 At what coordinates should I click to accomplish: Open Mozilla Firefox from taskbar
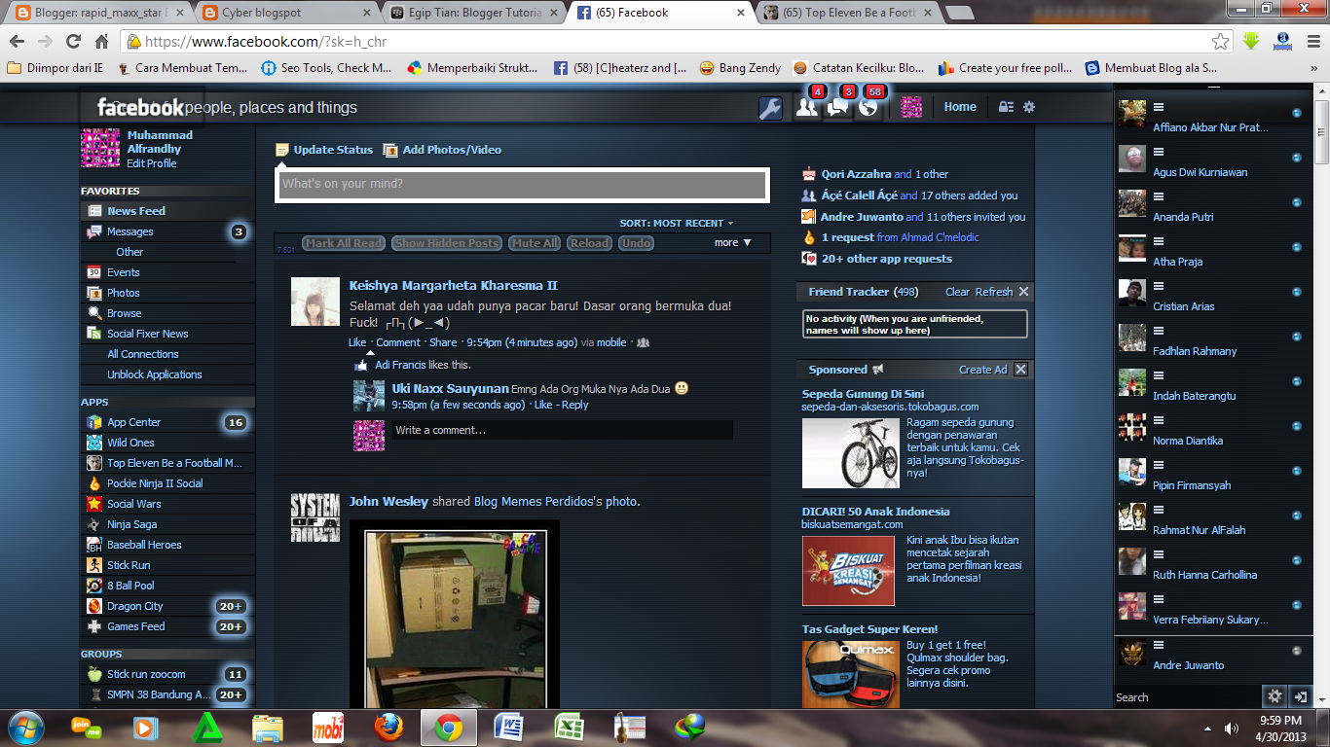pyautogui.click(x=388, y=727)
